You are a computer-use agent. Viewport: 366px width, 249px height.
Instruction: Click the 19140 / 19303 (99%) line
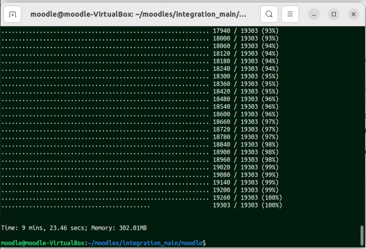tap(140, 183)
